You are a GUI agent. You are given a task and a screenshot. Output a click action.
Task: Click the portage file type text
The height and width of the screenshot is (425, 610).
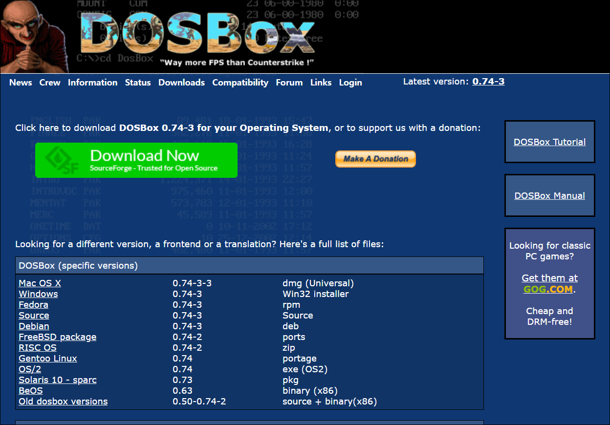tap(300, 359)
